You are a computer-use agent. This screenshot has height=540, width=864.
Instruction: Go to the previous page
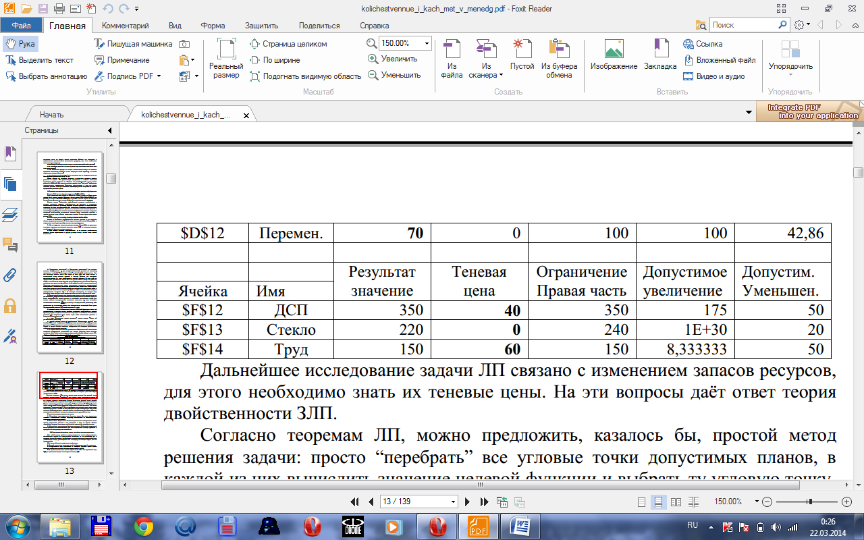point(371,502)
